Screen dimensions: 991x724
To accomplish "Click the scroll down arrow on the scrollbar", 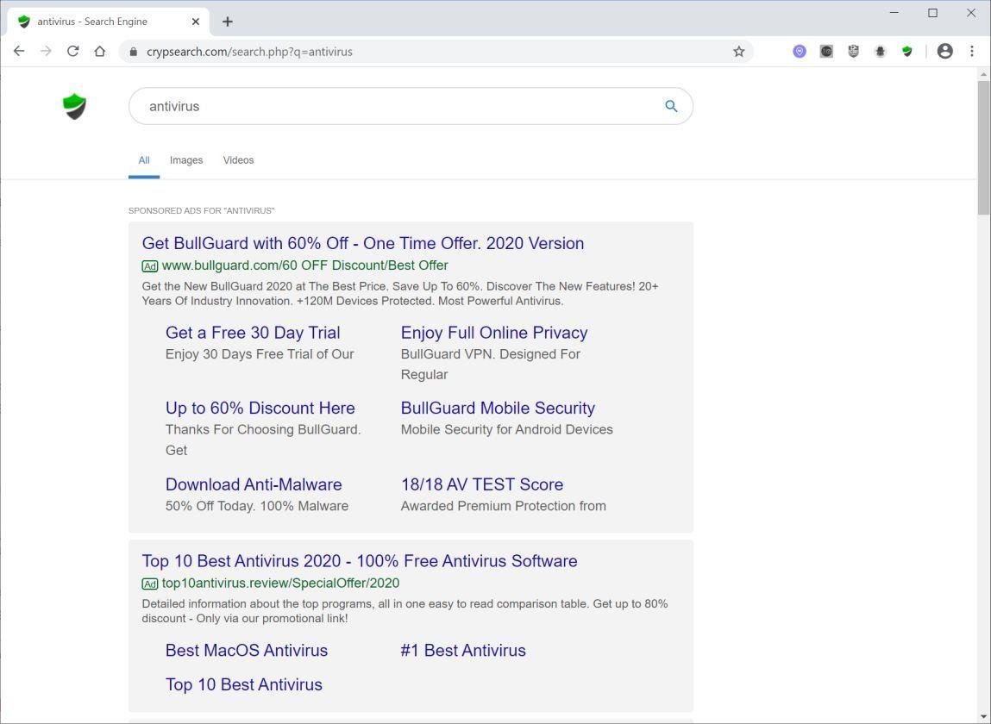I will pos(984,716).
